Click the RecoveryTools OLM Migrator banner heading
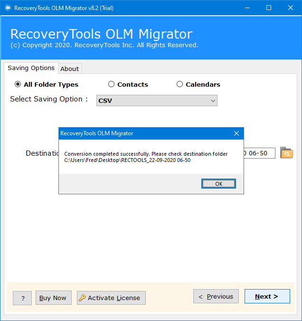 102,34
